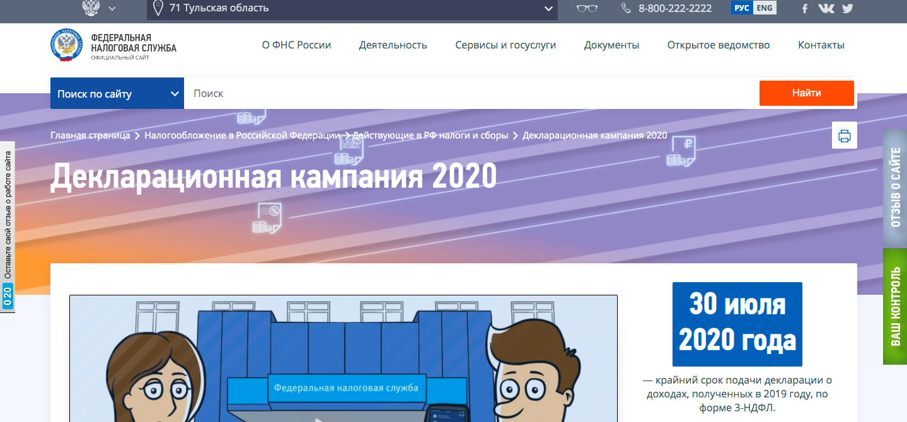Click the Facebook icon in top bar

pos(805,8)
